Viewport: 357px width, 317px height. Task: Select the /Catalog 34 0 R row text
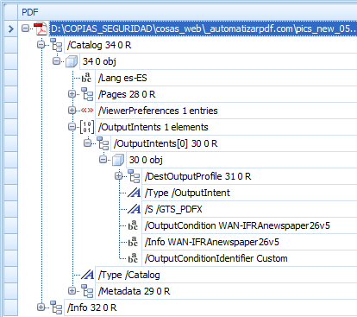pos(99,45)
